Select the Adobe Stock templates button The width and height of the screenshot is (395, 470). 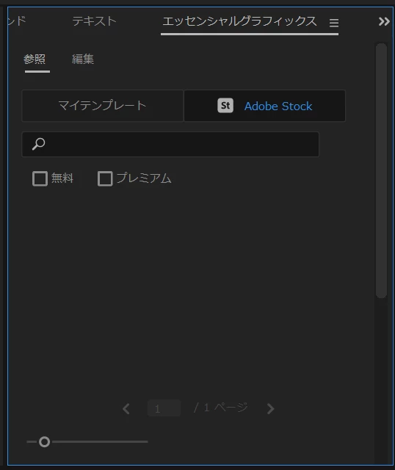click(264, 106)
